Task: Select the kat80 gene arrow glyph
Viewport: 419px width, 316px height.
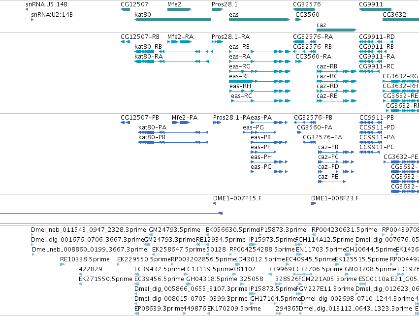Action: (173, 20)
